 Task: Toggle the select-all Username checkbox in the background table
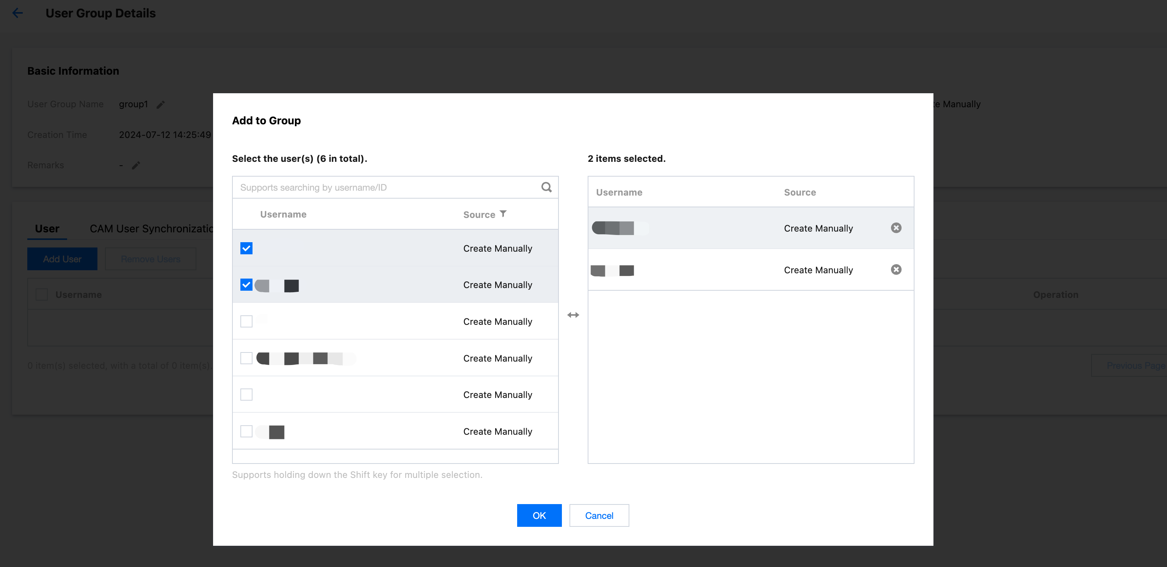[42, 295]
